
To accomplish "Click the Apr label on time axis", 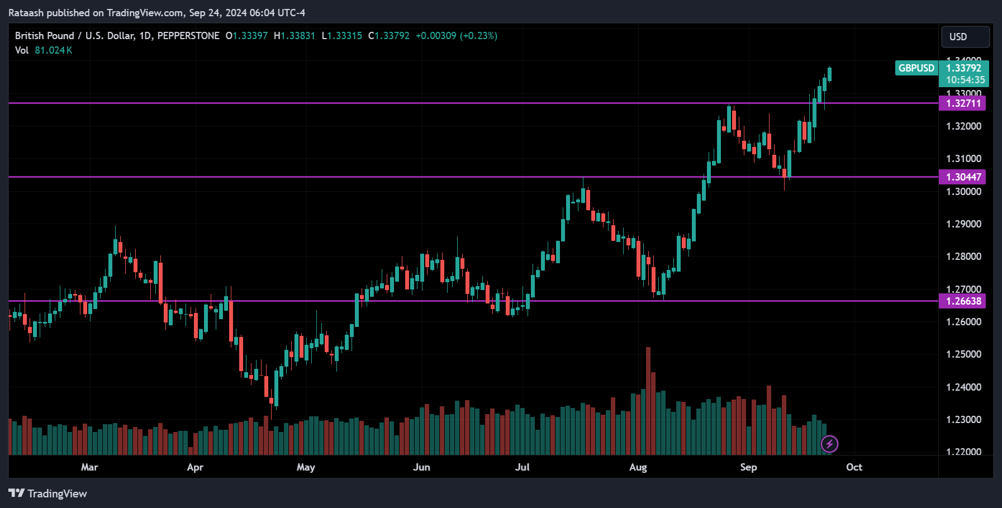I will [x=195, y=467].
